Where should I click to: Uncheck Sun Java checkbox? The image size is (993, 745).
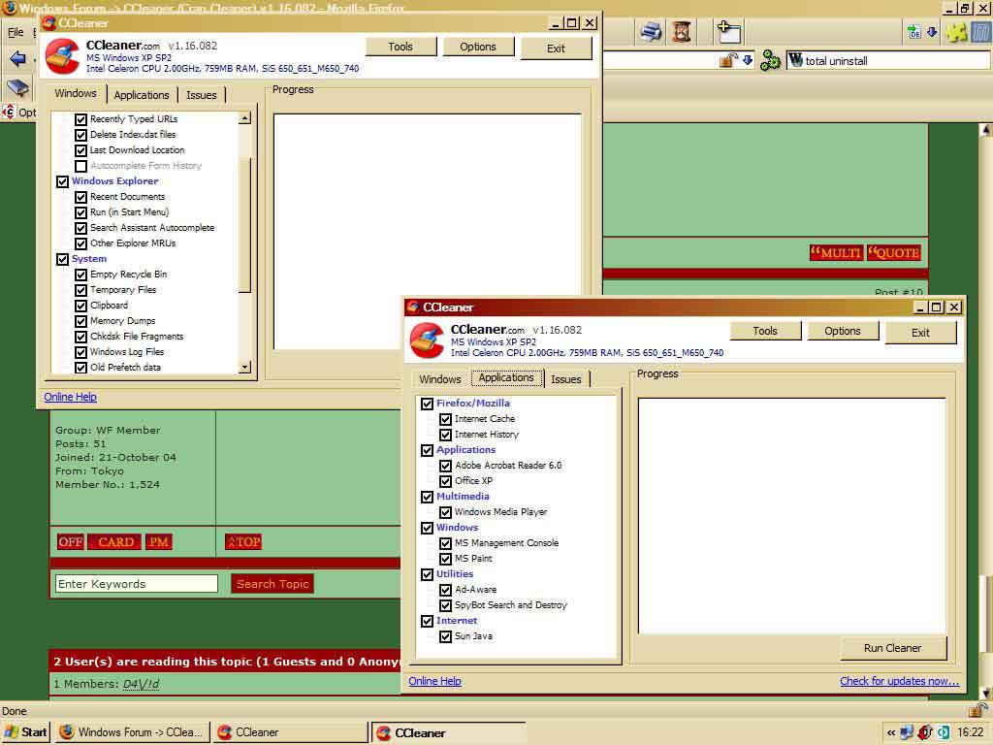point(445,636)
